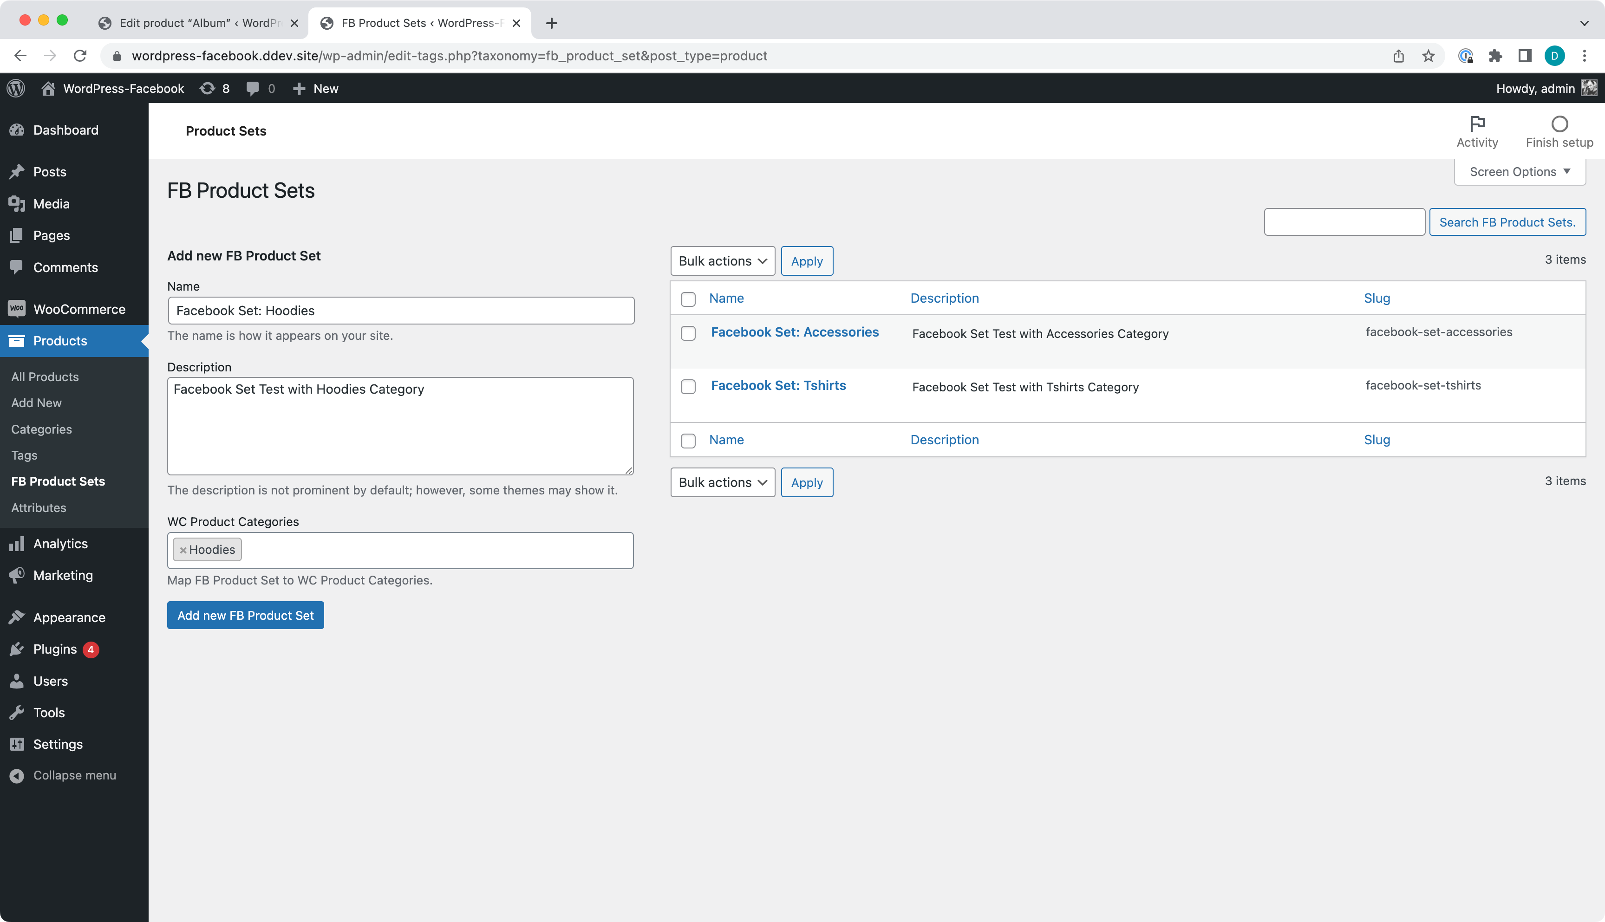Open the Activity flag icon
Screen dimensions: 1605x922
pos(1477,123)
